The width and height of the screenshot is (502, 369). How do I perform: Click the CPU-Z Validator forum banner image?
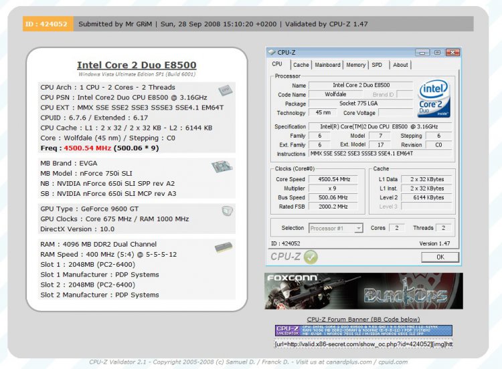click(363, 330)
